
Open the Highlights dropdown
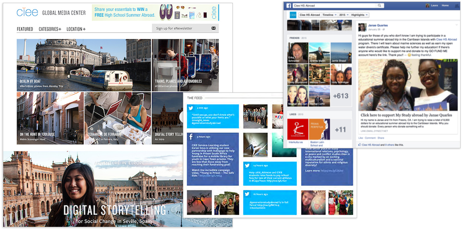(x=359, y=15)
